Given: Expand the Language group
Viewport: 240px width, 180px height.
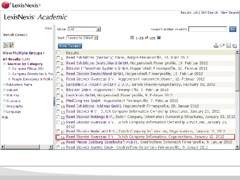Looking at the screenshot, I should coord(4,111).
